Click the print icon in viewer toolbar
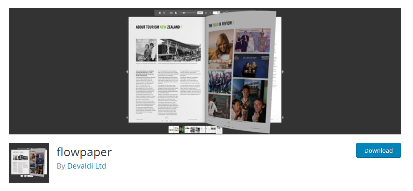The height and width of the screenshot is (191, 413). (160, 13)
